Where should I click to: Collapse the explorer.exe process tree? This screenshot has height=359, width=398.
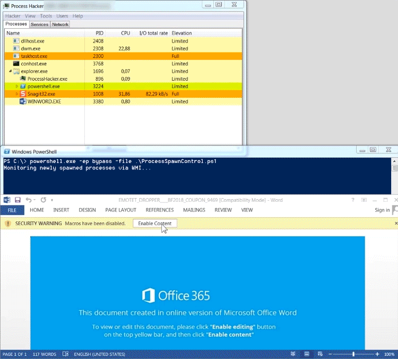click(x=11, y=71)
